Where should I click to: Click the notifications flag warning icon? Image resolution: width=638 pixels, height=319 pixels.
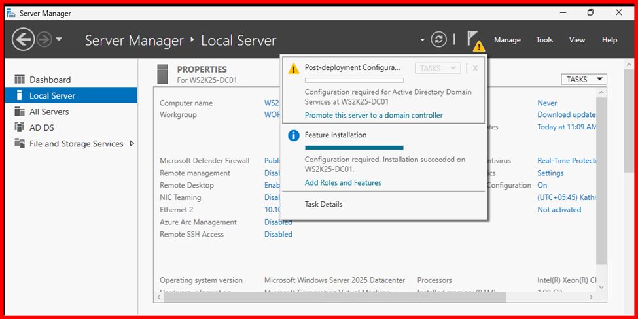[x=474, y=41]
